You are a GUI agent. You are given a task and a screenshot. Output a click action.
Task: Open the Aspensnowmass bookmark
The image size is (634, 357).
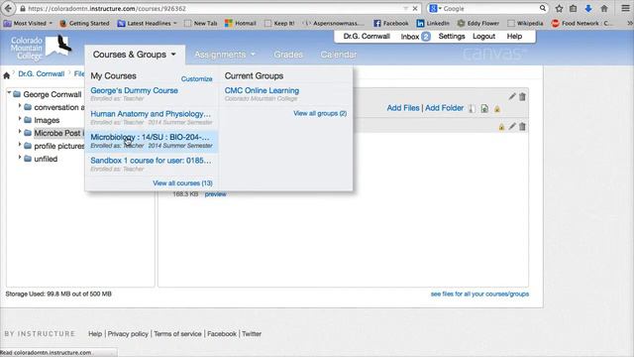tap(334, 23)
